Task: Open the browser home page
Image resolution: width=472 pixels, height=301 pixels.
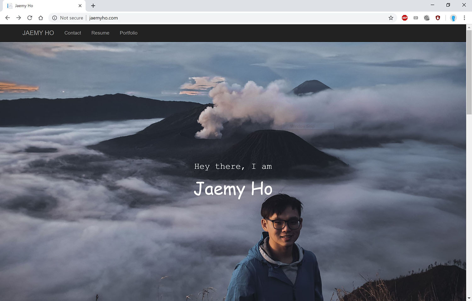Action: pyautogui.click(x=41, y=18)
